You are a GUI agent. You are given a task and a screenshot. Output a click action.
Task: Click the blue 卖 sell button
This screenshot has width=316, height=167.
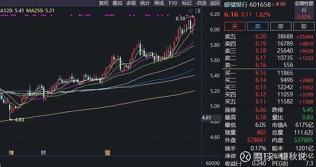pos(258,26)
